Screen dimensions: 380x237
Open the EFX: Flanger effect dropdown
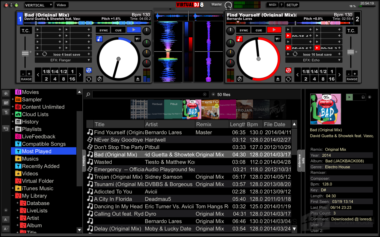(x=63, y=60)
